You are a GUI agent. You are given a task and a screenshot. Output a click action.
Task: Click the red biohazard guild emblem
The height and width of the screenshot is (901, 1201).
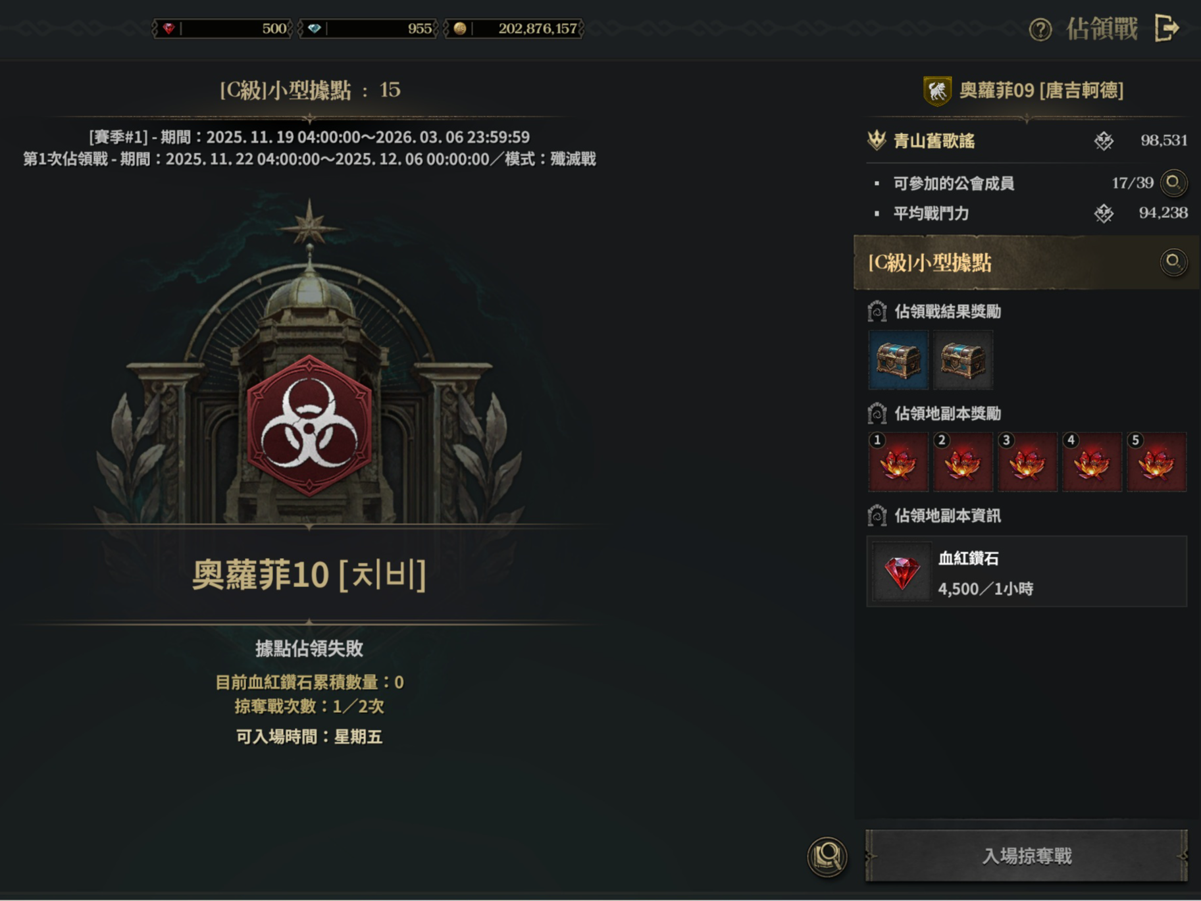click(x=309, y=426)
